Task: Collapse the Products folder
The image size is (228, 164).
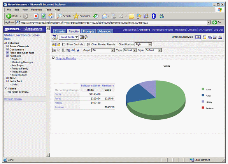Action: click(7, 55)
